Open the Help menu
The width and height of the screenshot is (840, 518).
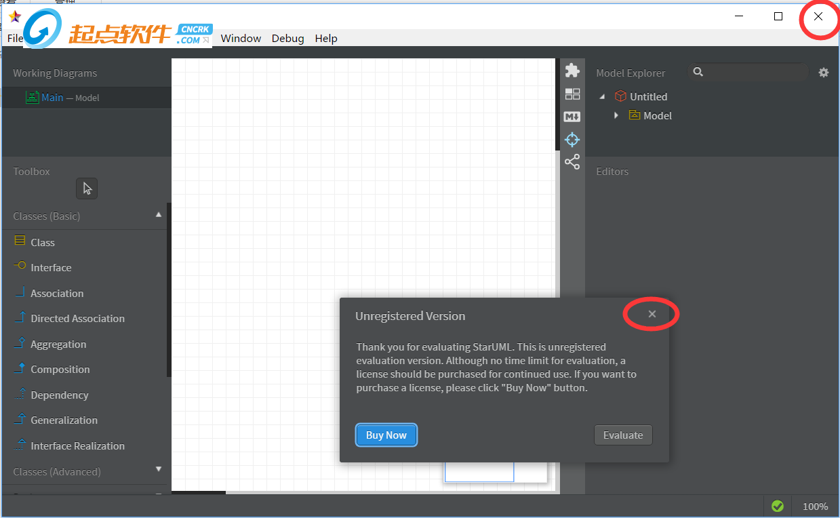click(326, 38)
